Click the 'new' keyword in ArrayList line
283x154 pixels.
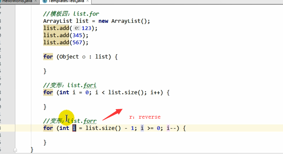[103, 21]
